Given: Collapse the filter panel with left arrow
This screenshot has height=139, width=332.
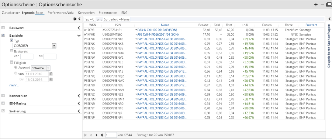Looking at the screenshot, I should click(79, 19).
